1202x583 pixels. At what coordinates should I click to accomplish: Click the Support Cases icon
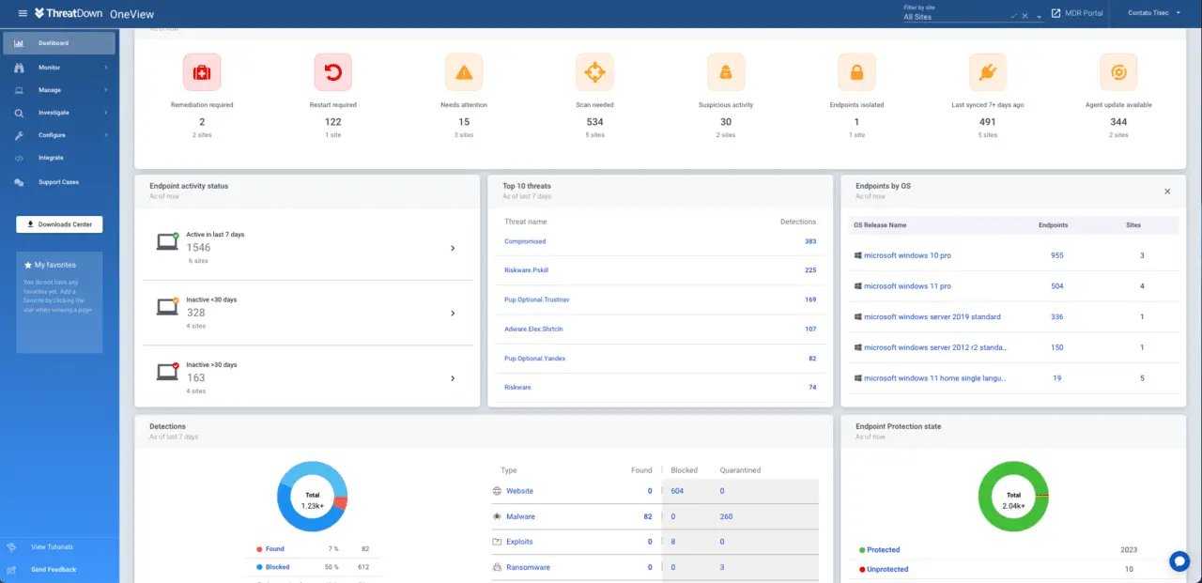[19, 181]
